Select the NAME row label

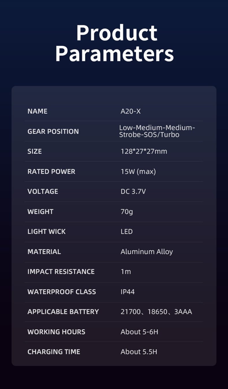pos(37,111)
